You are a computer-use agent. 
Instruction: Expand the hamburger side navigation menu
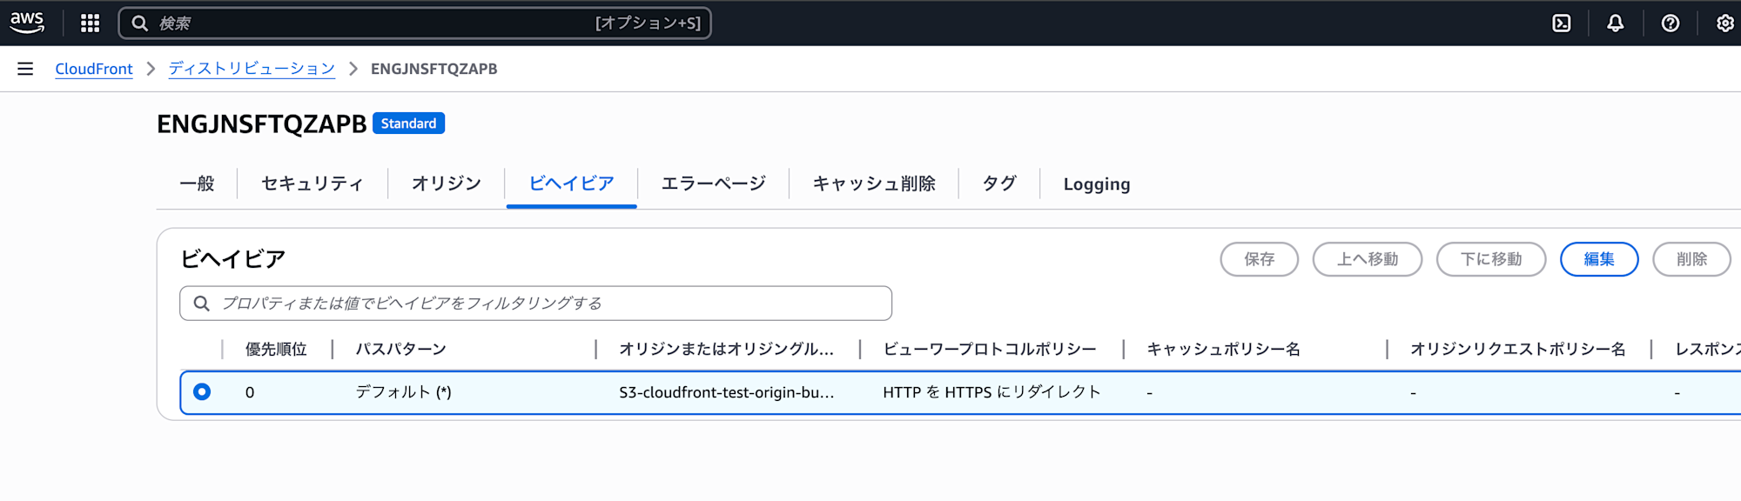25,69
